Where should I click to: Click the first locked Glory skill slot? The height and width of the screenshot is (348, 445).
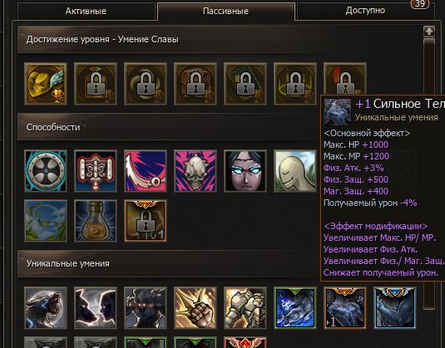click(96, 84)
